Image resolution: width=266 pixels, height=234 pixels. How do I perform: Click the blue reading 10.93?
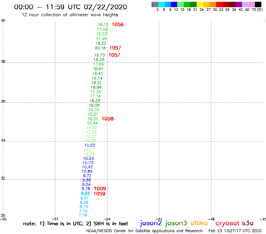coord(88,158)
